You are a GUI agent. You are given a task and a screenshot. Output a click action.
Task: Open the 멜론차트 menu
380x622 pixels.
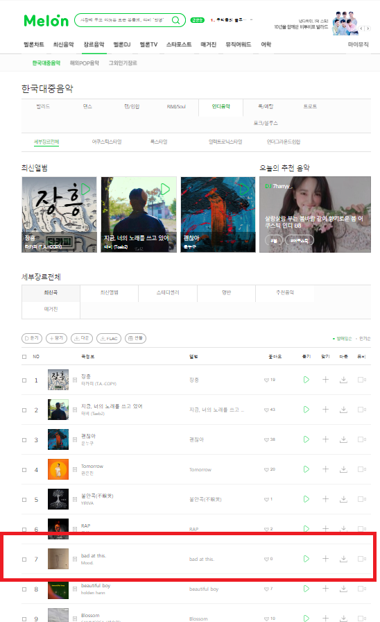34,44
